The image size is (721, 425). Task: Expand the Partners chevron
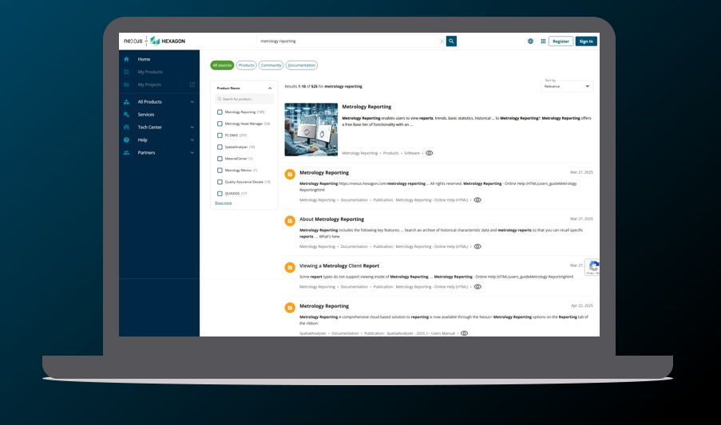pyautogui.click(x=192, y=153)
